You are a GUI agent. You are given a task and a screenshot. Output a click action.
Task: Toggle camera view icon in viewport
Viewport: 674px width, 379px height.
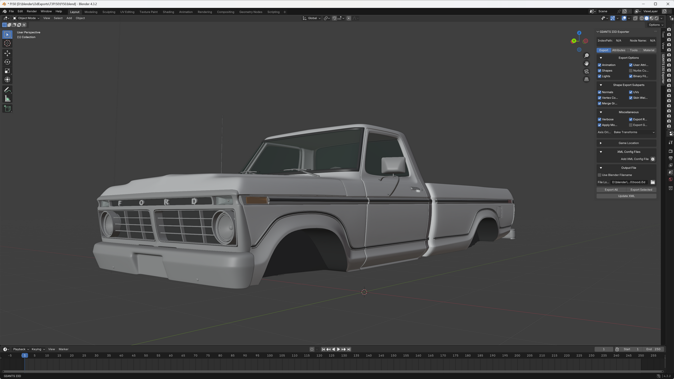click(x=586, y=71)
